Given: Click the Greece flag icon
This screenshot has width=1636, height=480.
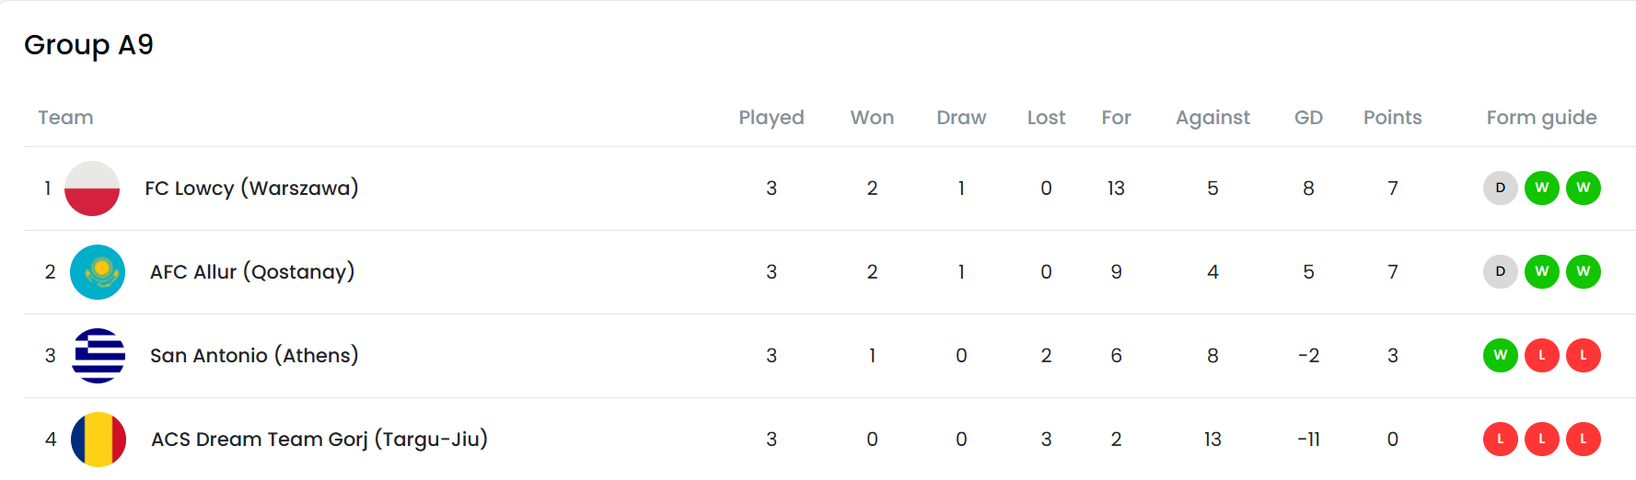Looking at the screenshot, I should (x=99, y=356).
